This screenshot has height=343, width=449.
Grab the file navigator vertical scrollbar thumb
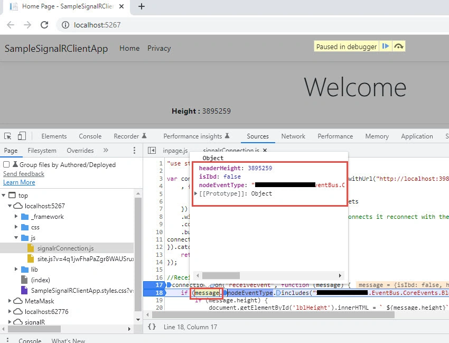coord(138,254)
